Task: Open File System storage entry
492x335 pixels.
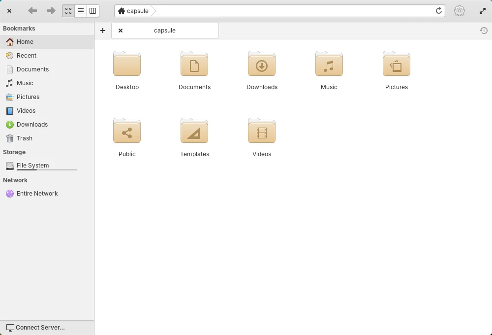Action: pyautogui.click(x=47, y=166)
